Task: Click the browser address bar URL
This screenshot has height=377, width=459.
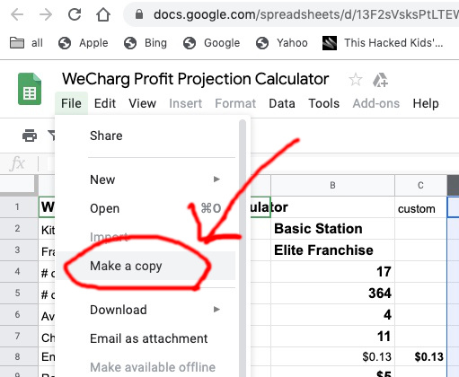Action: [305, 14]
